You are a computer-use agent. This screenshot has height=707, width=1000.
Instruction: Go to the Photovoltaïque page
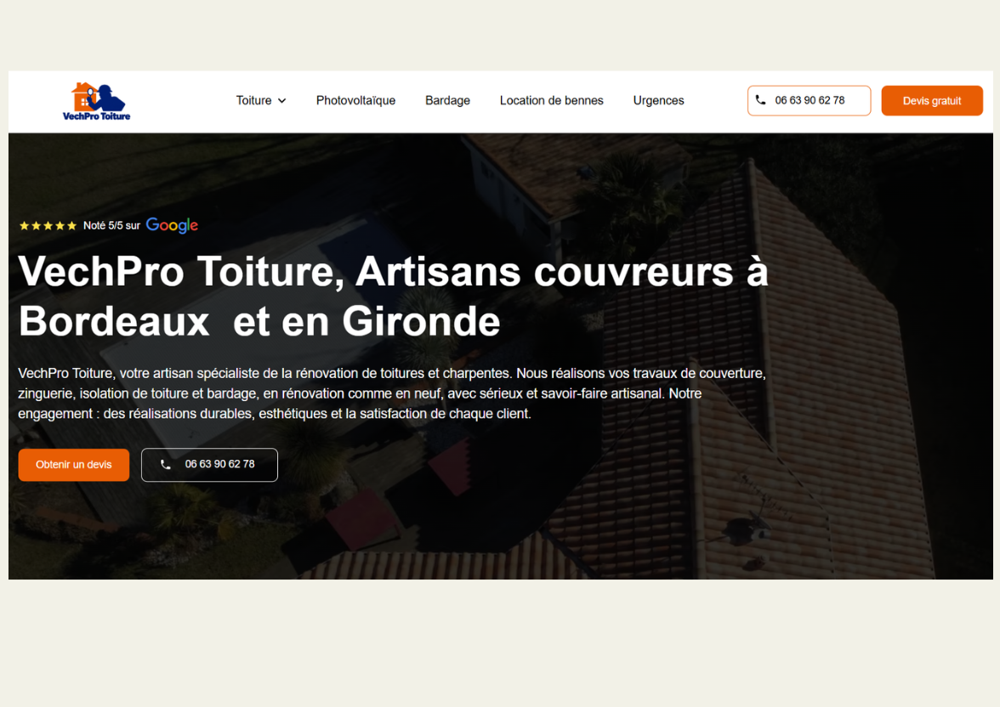[x=355, y=101]
